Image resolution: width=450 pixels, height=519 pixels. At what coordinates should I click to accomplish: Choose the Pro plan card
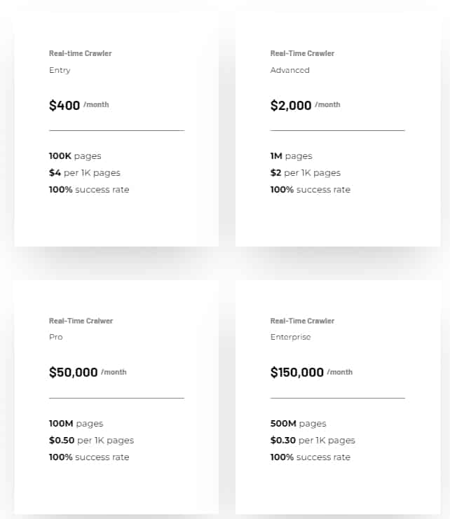click(x=116, y=397)
